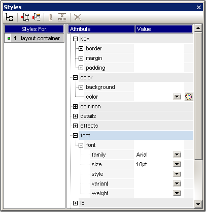The image size is (206, 212).
Task: Close the Styles panel
Action: click(x=199, y=7)
